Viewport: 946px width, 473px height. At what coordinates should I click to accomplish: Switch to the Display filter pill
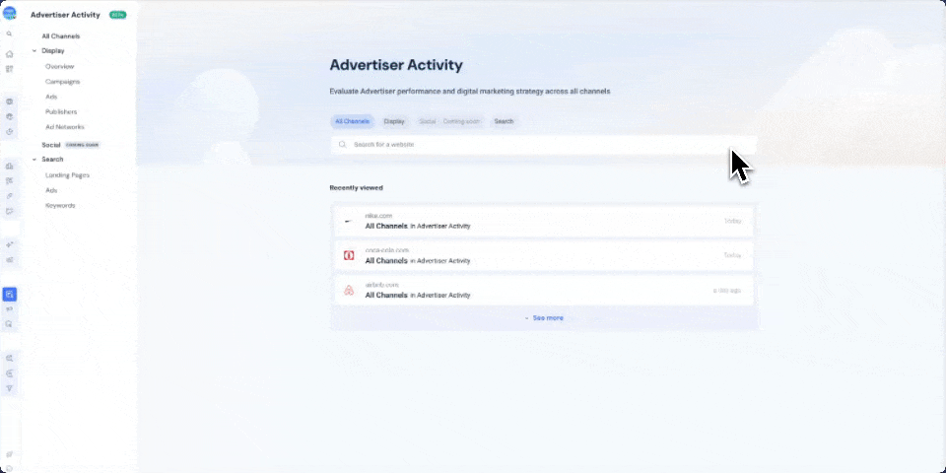pyautogui.click(x=394, y=121)
